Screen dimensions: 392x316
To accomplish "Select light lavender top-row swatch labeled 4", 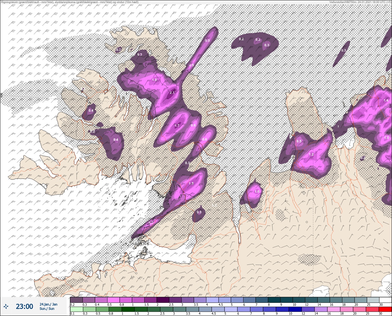I will point(212,300).
